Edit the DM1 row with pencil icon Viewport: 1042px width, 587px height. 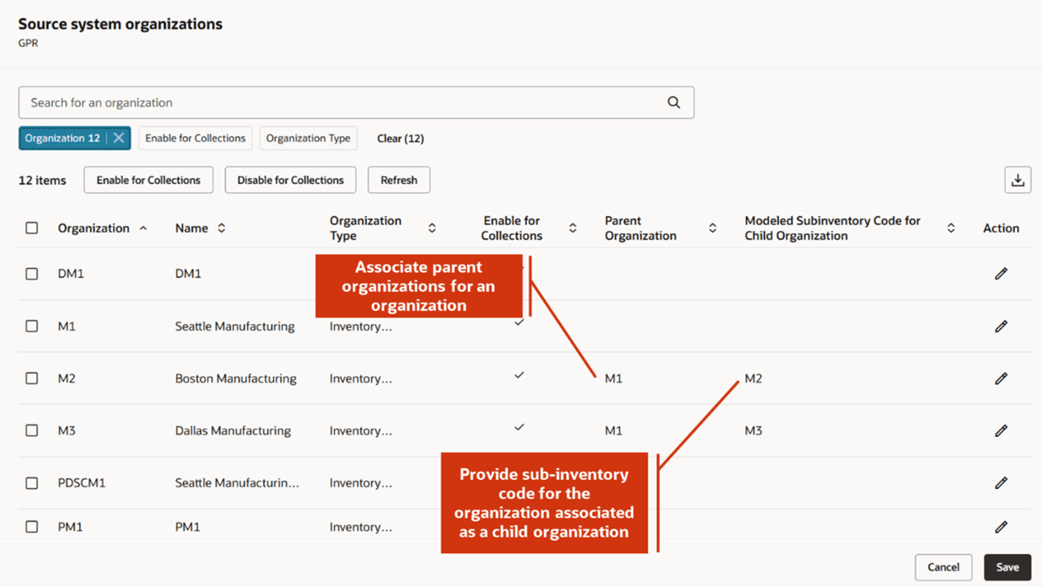(x=1001, y=274)
